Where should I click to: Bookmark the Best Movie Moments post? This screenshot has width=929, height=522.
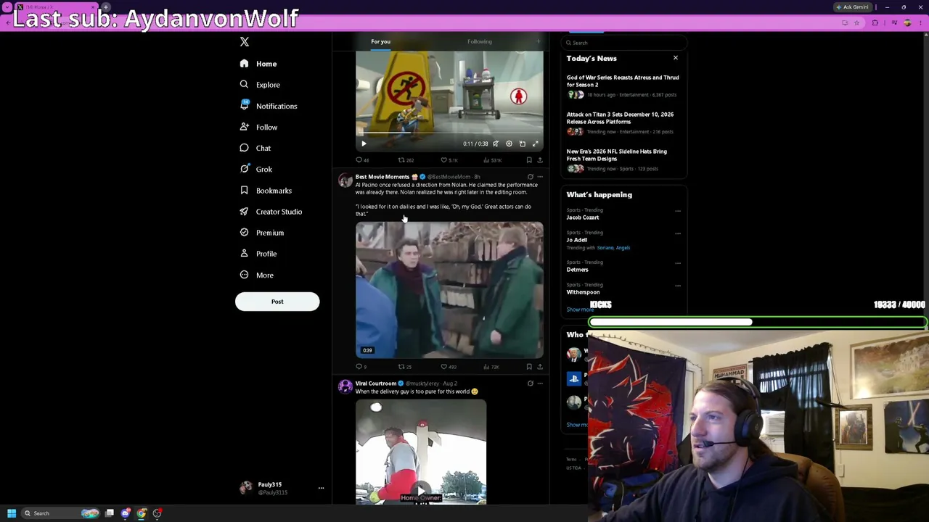pyautogui.click(x=529, y=367)
